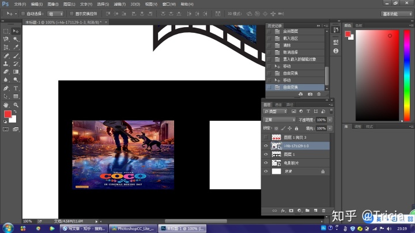This screenshot has width=415, height=233.
Task: Open the blend mode 正常 dropdown
Action: [279, 120]
